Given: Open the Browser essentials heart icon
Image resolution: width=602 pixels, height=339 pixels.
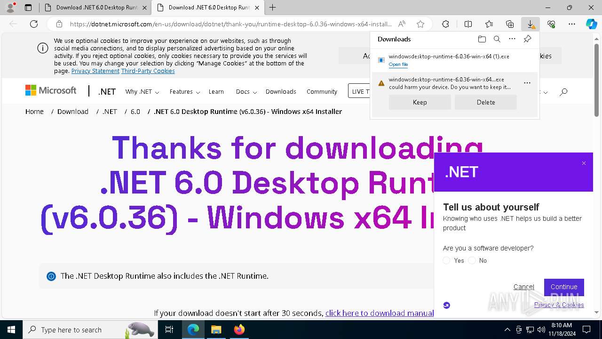Looking at the screenshot, I should click(551, 24).
